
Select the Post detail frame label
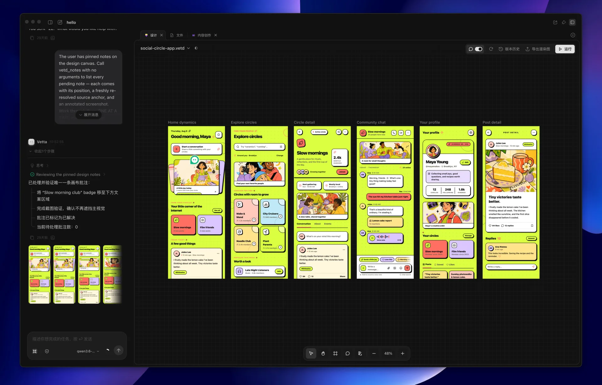[492, 122]
